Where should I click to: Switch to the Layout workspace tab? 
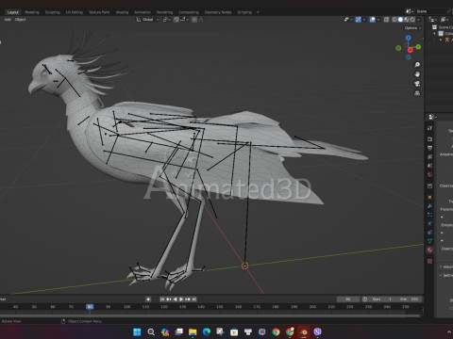click(13, 12)
